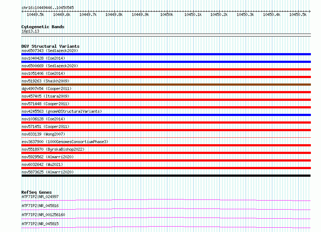
Task: Click the 10450.1k ruler tick label
Action: (x=193, y=14)
